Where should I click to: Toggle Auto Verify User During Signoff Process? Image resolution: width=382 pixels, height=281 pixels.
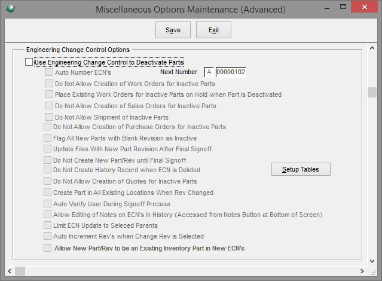click(47, 203)
